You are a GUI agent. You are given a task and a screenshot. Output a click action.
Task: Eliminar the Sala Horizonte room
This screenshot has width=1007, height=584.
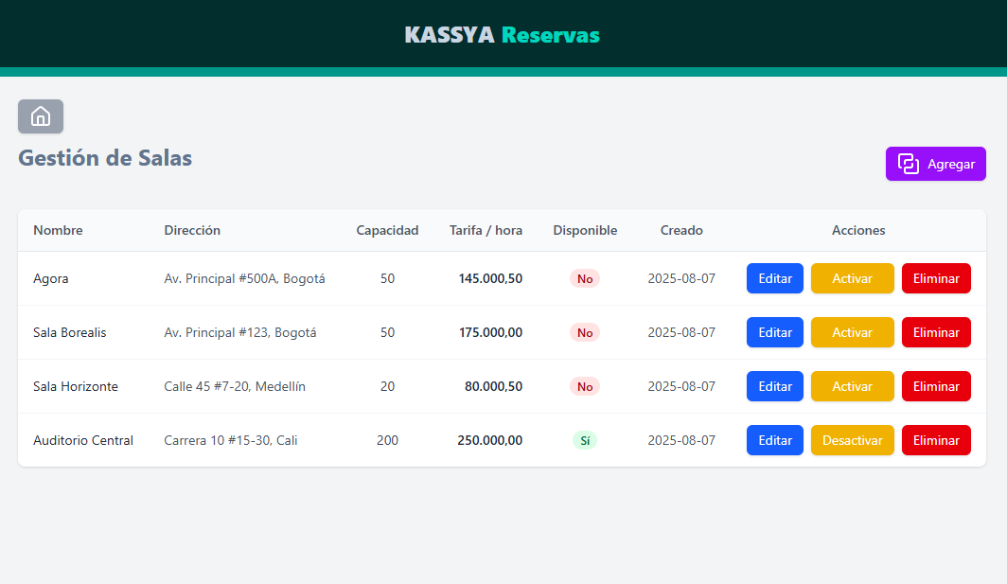coord(936,386)
